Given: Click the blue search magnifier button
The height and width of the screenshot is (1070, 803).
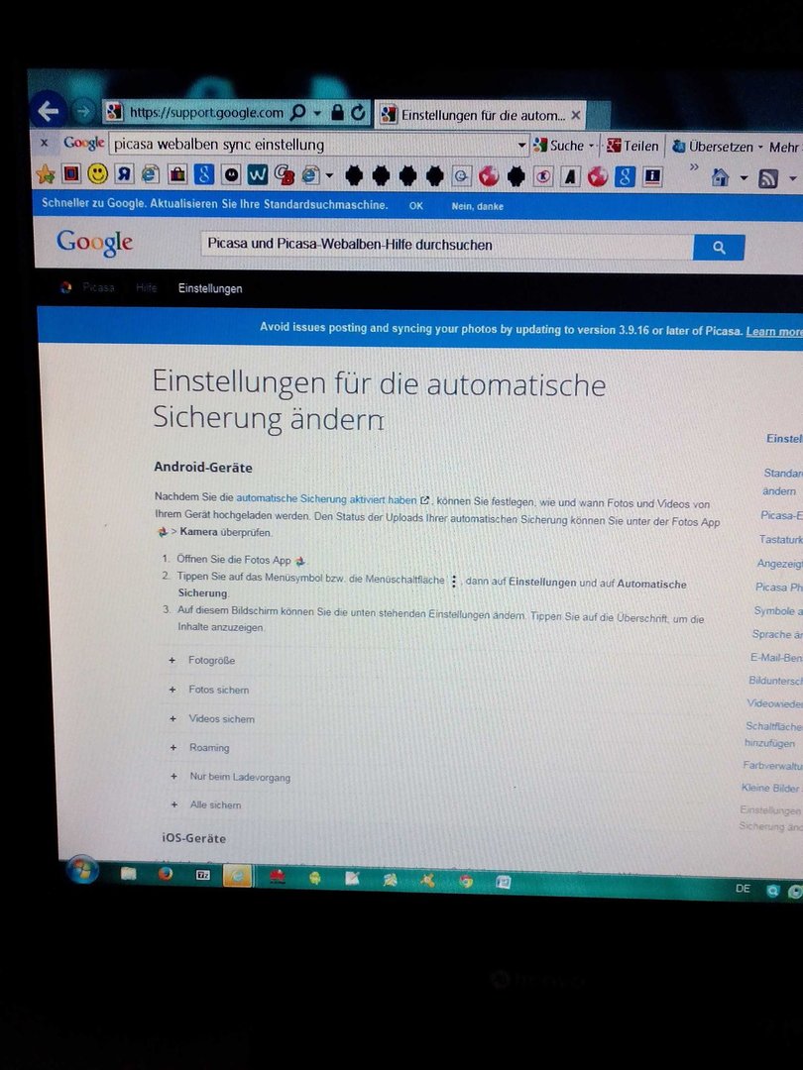Looking at the screenshot, I should pos(719,248).
